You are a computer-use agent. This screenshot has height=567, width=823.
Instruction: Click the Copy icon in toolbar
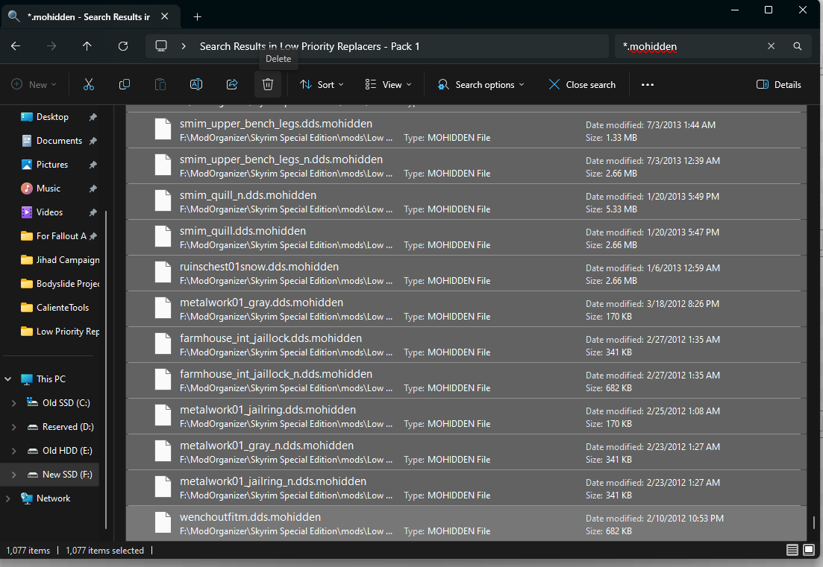(125, 84)
